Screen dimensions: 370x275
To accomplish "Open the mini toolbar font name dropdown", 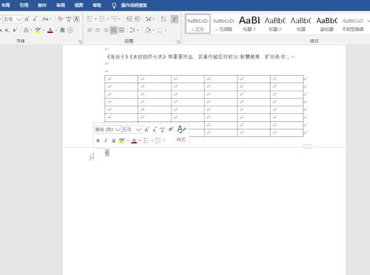I will pos(117,130).
